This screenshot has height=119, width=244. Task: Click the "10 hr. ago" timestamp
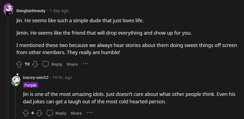tap(62, 78)
